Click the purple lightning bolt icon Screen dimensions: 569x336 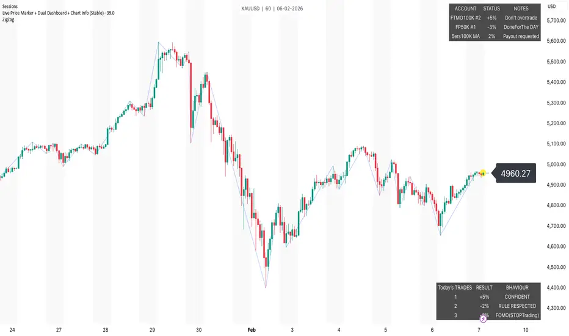pos(484,318)
